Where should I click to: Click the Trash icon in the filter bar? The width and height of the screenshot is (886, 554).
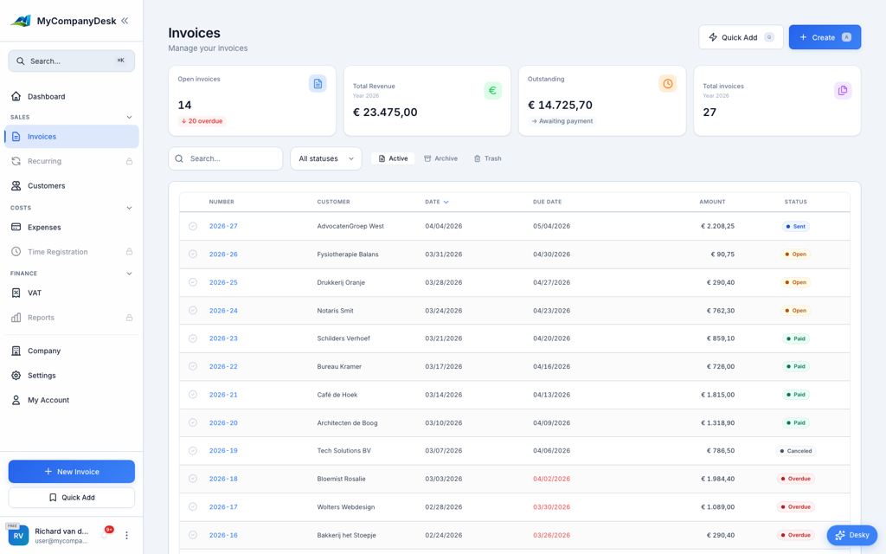[476, 158]
